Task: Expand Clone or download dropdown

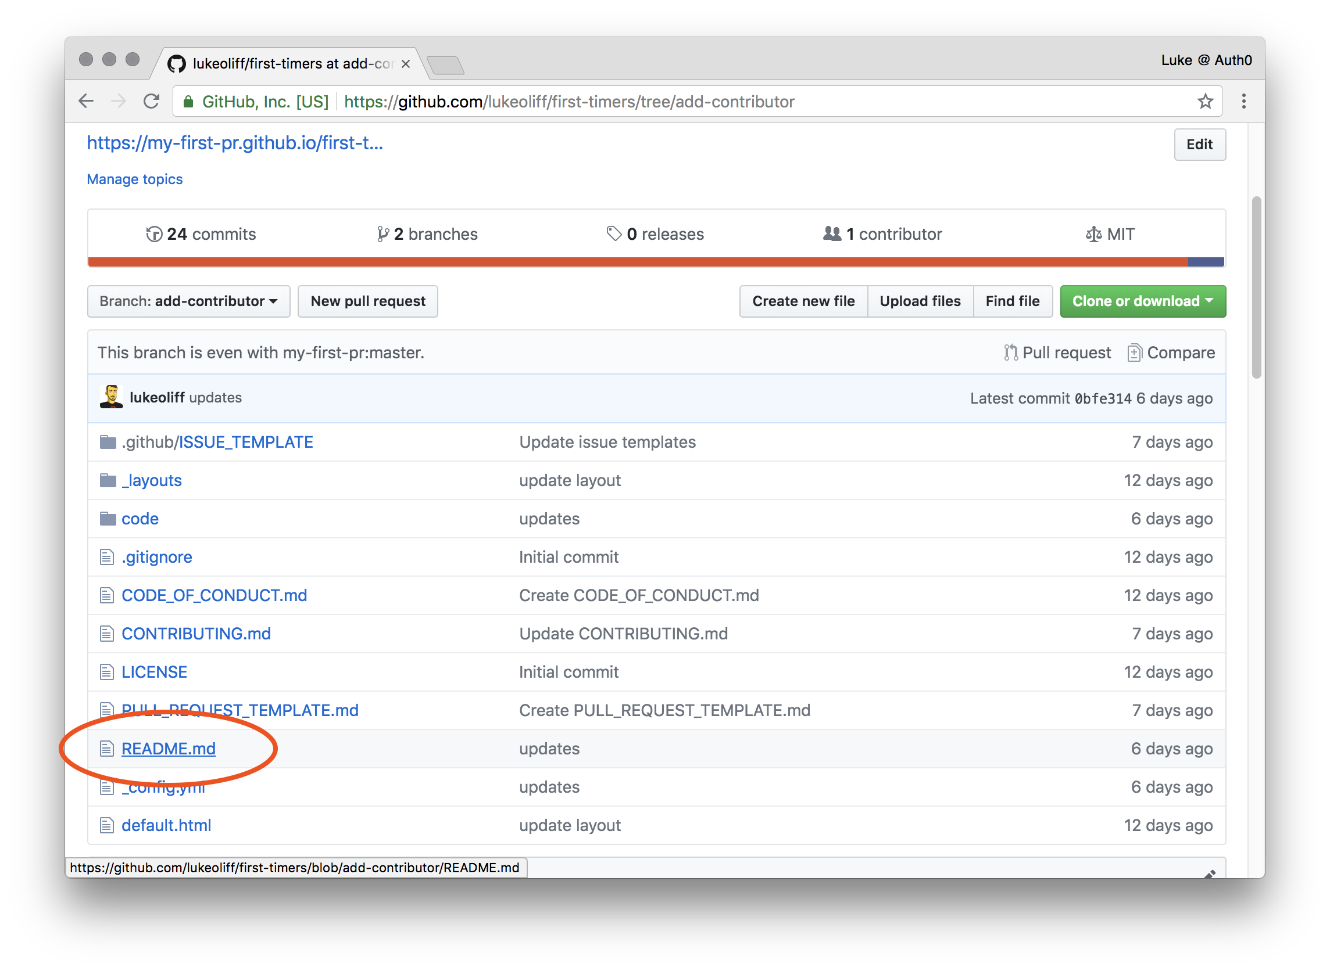Action: point(1142,301)
